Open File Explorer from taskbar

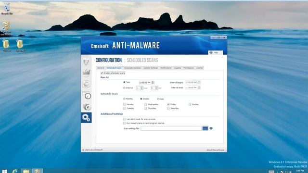(26, 171)
